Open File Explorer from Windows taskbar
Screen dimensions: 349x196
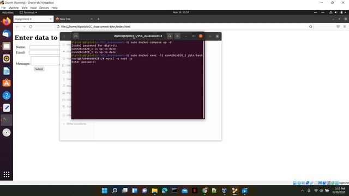point(154,191)
